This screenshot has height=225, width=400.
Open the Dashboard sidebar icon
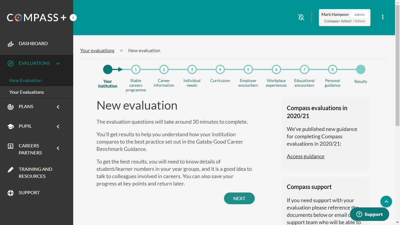(x=11, y=43)
